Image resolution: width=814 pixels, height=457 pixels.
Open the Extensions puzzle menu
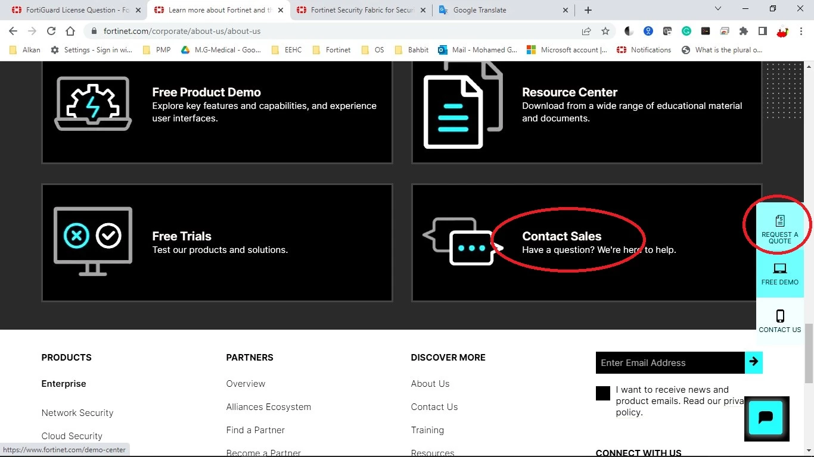point(744,31)
